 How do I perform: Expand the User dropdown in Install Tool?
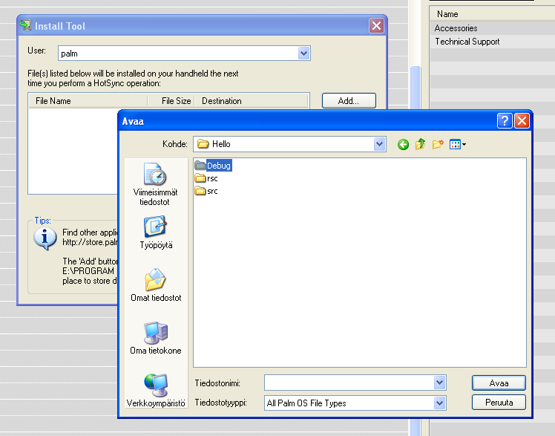tap(303, 53)
